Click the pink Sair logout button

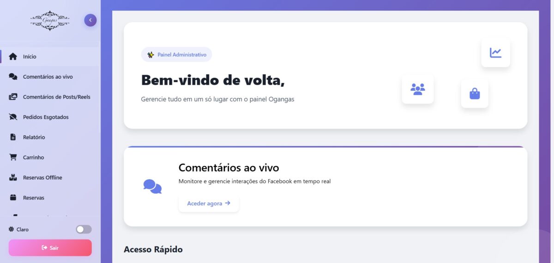(50, 248)
